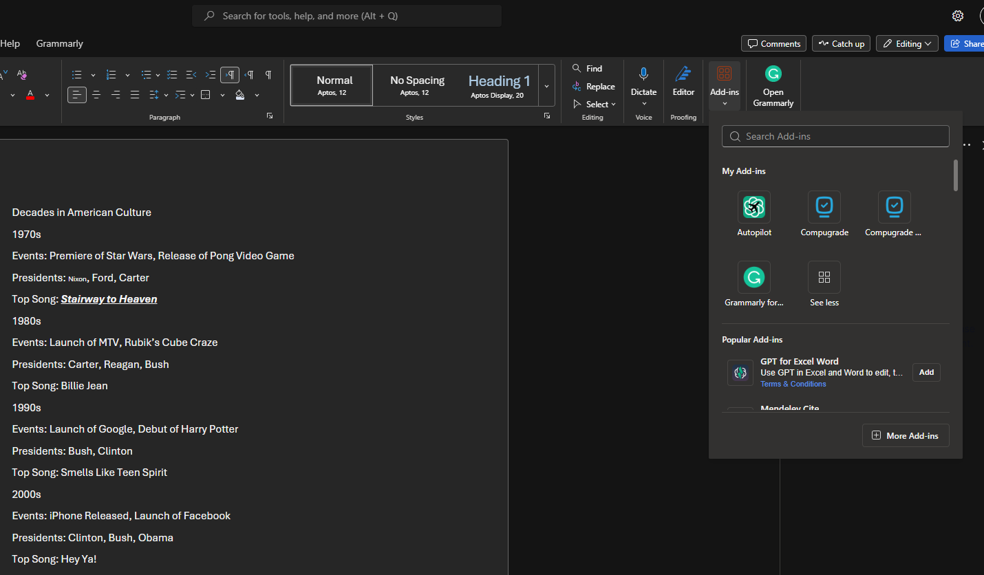Click the Add-ins ribbon button
Image resolution: width=984 pixels, height=575 pixels.
point(725,85)
